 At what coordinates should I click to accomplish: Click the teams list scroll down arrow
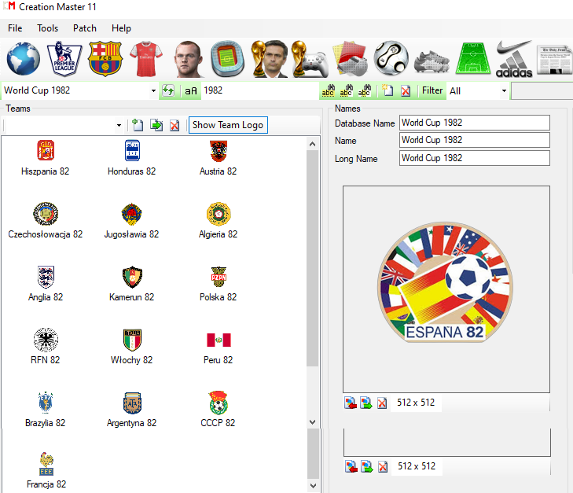[313, 421]
